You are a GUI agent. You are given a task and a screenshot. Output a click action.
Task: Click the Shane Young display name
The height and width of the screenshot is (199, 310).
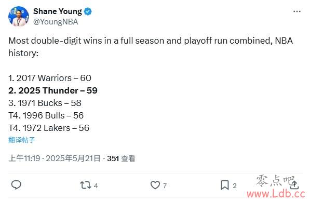[57, 11]
